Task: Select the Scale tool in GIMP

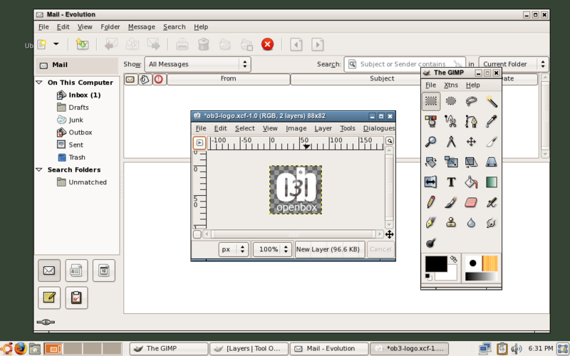Action: (451, 162)
